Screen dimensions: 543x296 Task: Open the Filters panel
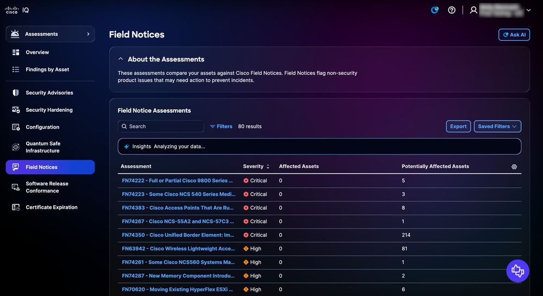tap(221, 126)
